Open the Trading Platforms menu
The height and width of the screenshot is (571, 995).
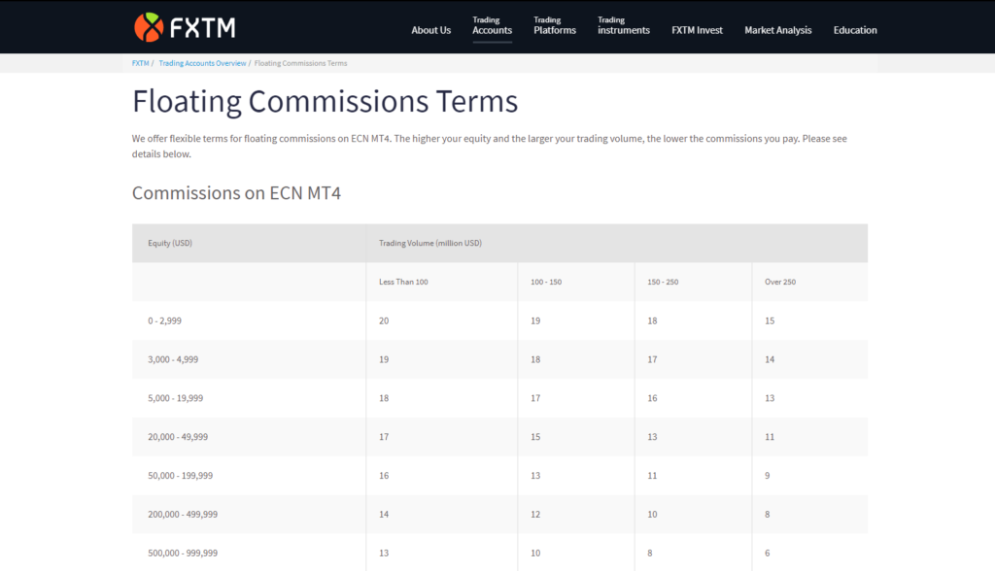(x=554, y=24)
